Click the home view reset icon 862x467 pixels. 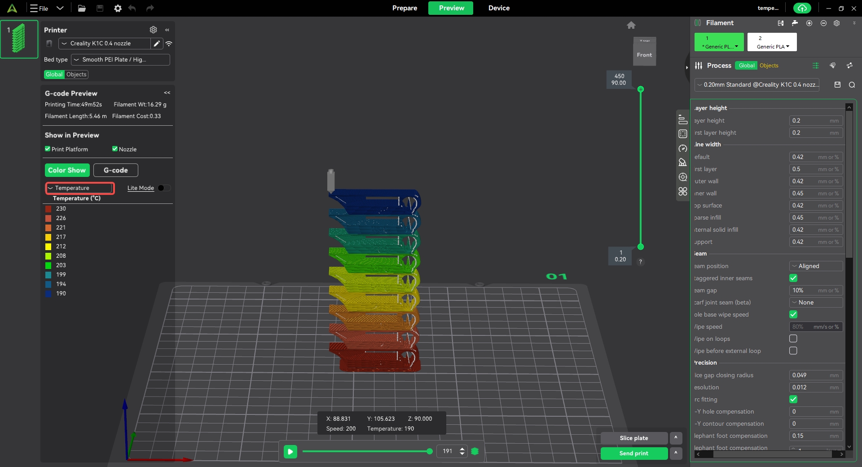[631, 25]
